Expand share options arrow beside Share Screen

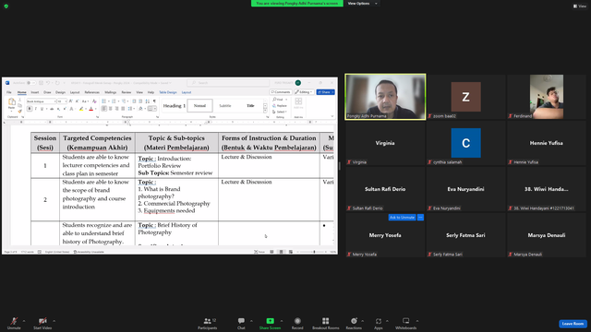(x=281, y=321)
